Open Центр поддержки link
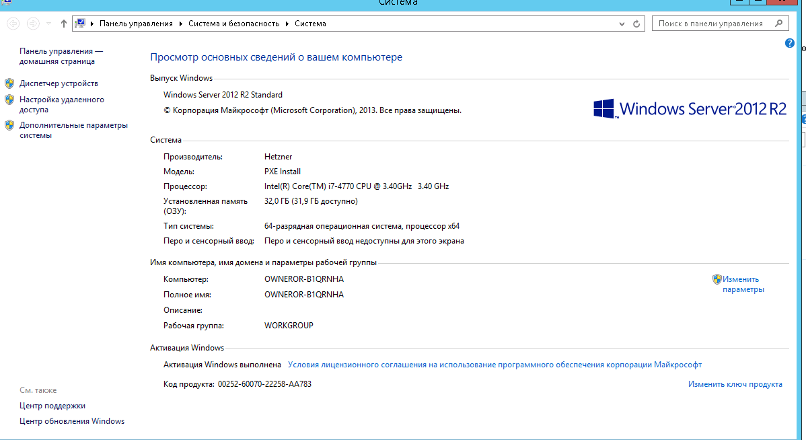This screenshot has height=440, width=806. 52,406
